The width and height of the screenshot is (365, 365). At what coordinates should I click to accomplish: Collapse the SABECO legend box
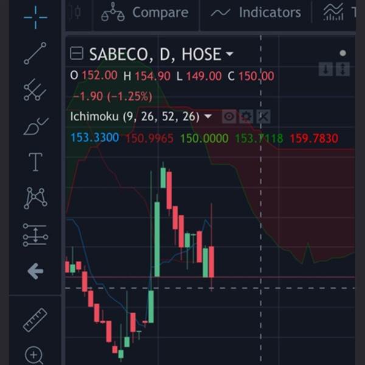(77, 54)
